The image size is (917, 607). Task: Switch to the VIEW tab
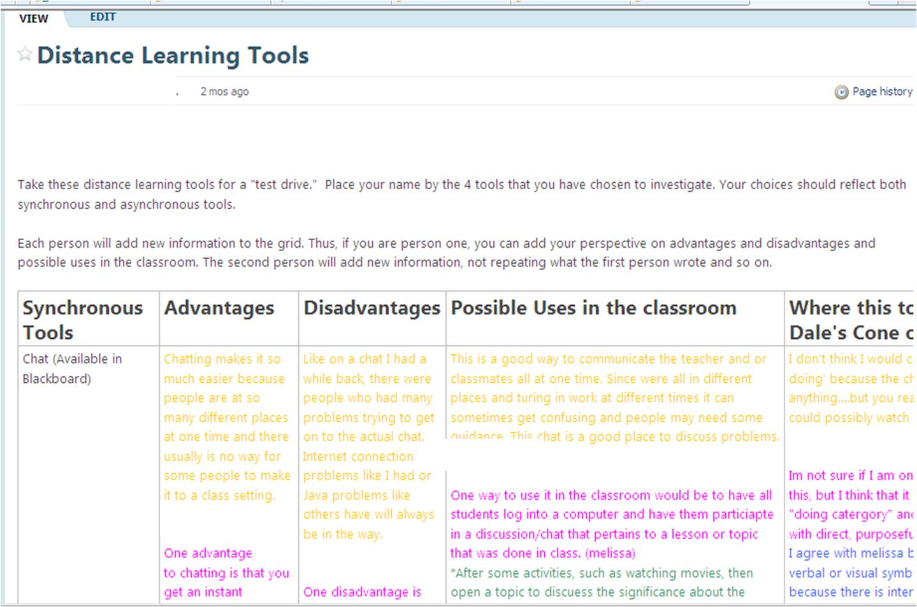pyautogui.click(x=34, y=18)
